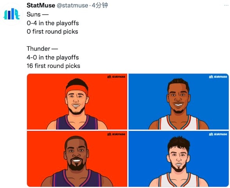Click the '16 first round picks' text
Viewport: 230px width, 188px height.
tap(53, 66)
